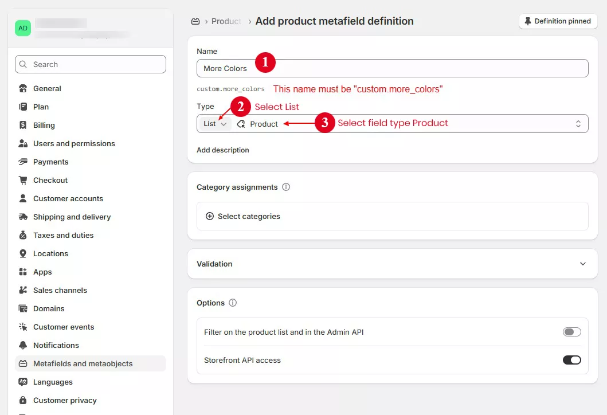Open Locations using its pin icon
Screen dimensions: 607x415
[x=23, y=253]
